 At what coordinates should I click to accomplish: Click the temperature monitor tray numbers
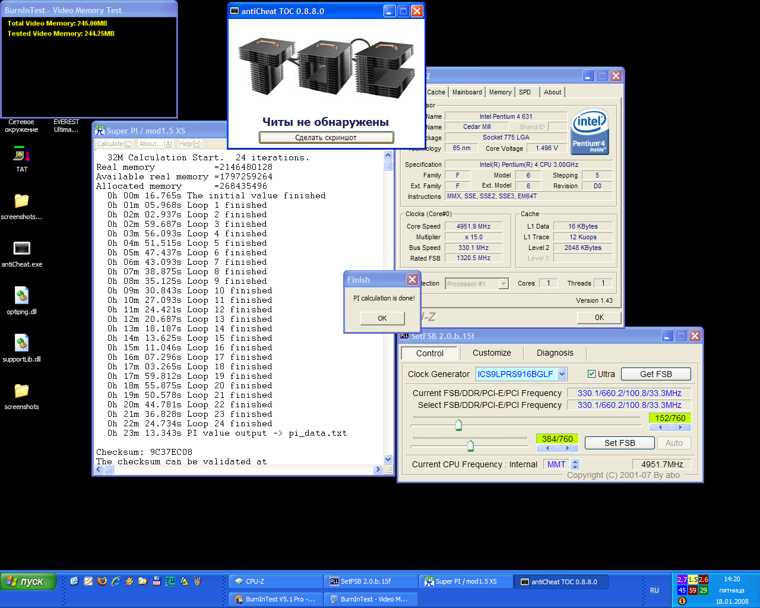click(x=693, y=585)
